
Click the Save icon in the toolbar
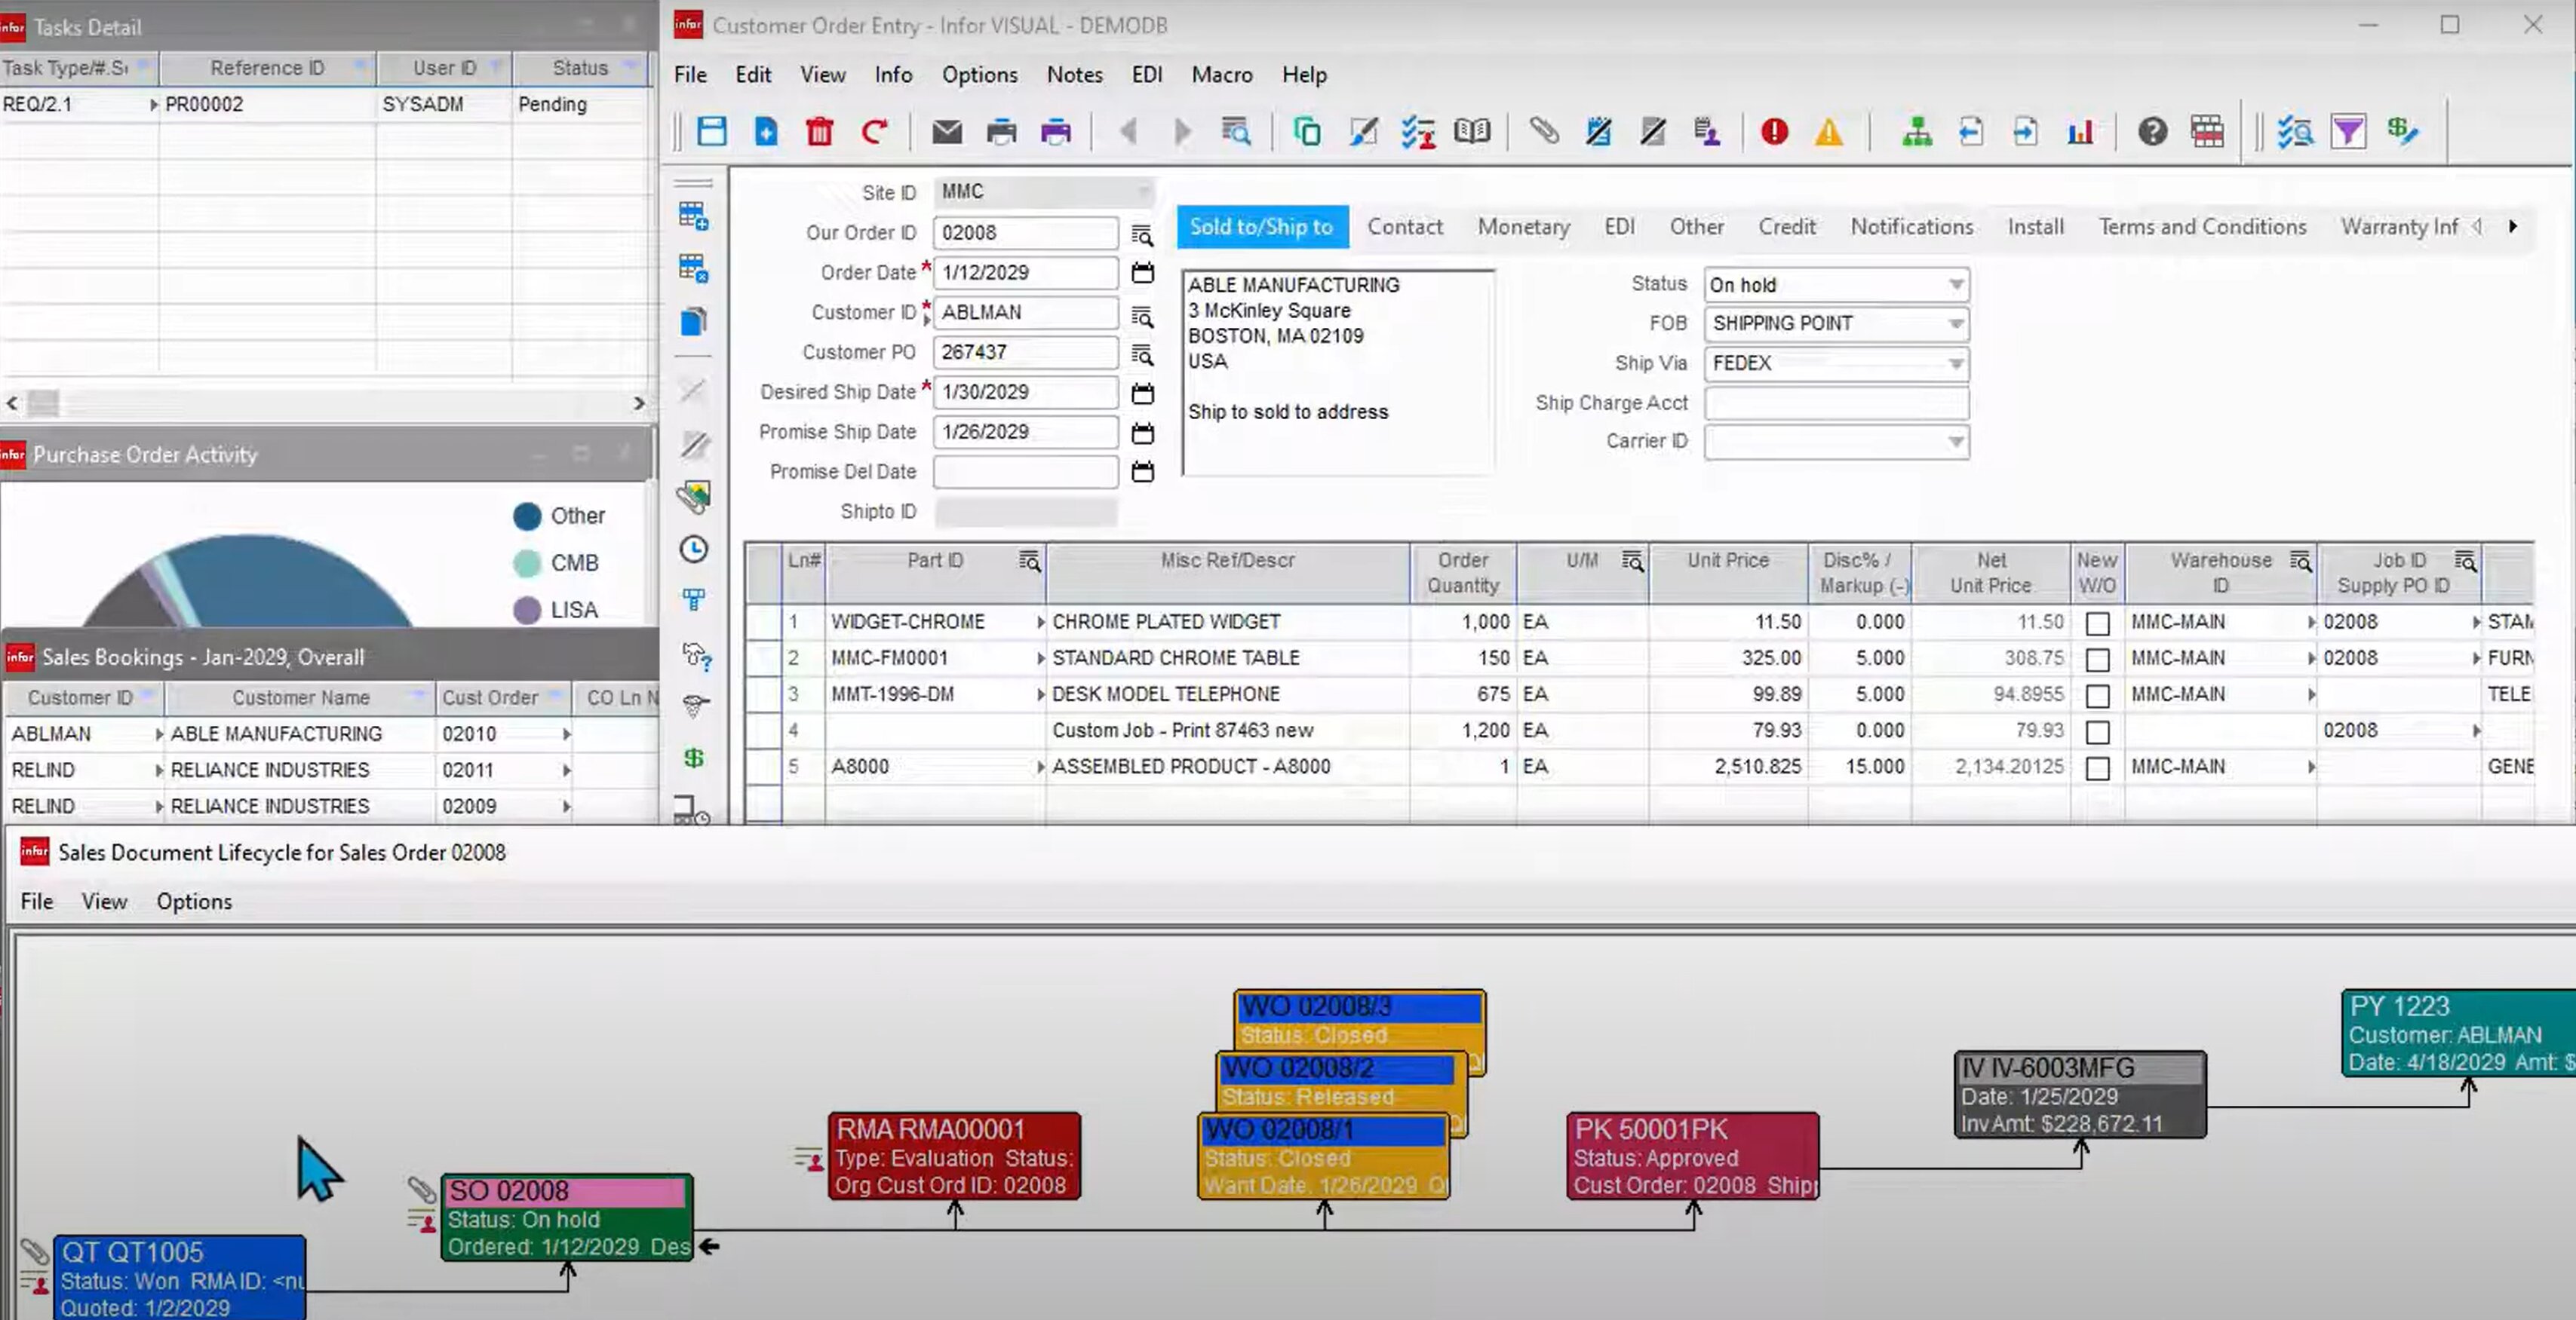[711, 131]
